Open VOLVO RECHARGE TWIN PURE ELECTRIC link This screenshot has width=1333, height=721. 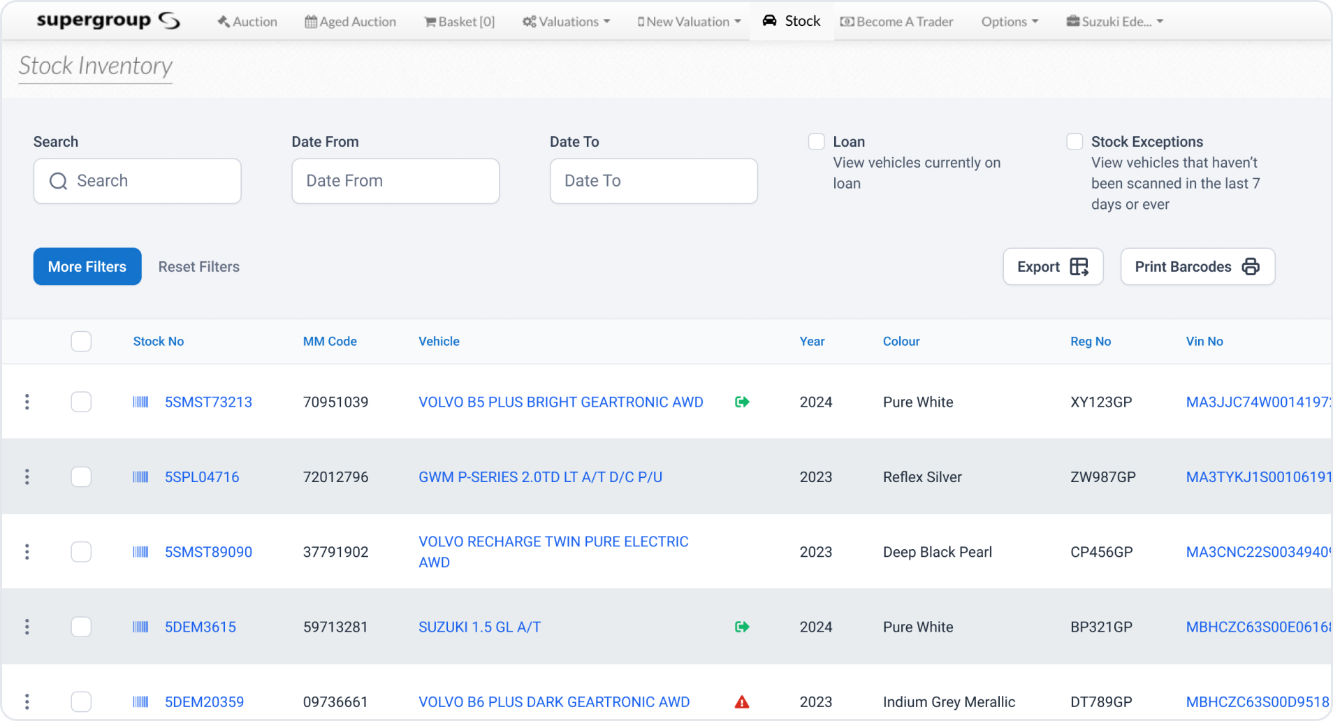click(x=553, y=552)
